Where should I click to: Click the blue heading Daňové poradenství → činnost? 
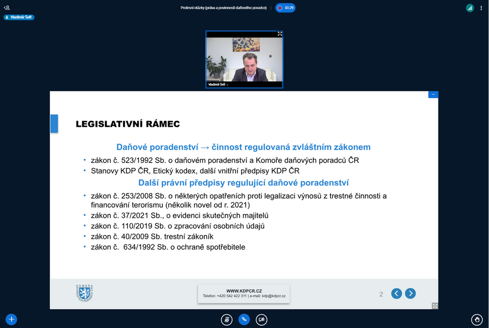pyautogui.click(x=244, y=147)
